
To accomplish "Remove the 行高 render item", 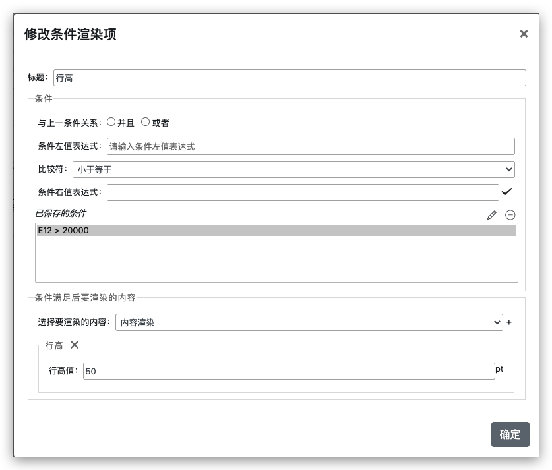I will tap(75, 345).
